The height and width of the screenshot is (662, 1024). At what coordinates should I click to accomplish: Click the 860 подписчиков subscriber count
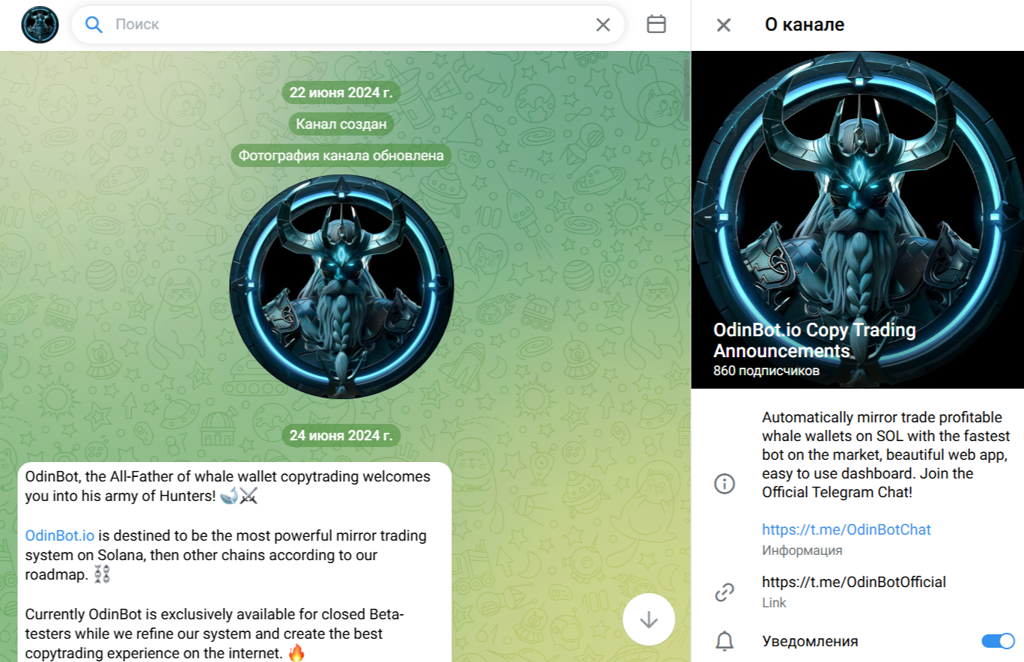(767, 371)
